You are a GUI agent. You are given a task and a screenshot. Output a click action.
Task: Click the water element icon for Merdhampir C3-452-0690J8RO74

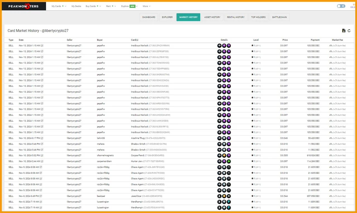(x=229, y=202)
